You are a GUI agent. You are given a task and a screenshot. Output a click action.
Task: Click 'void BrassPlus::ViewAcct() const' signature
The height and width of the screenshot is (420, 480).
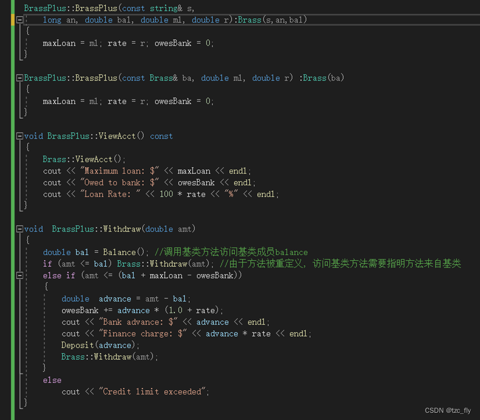coord(98,136)
